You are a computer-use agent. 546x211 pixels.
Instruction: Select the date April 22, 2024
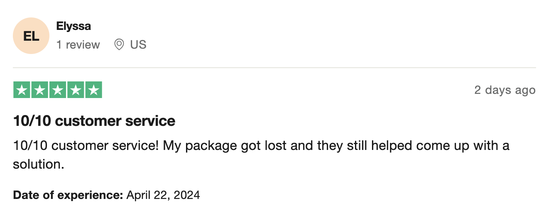[x=163, y=195]
